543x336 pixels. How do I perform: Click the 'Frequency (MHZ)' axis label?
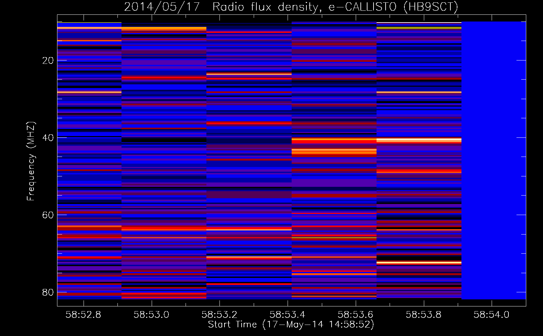point(31,161)
